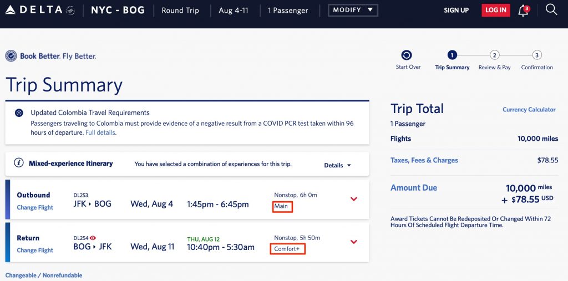Click the Mixed-experience info icon

(19, 164)
